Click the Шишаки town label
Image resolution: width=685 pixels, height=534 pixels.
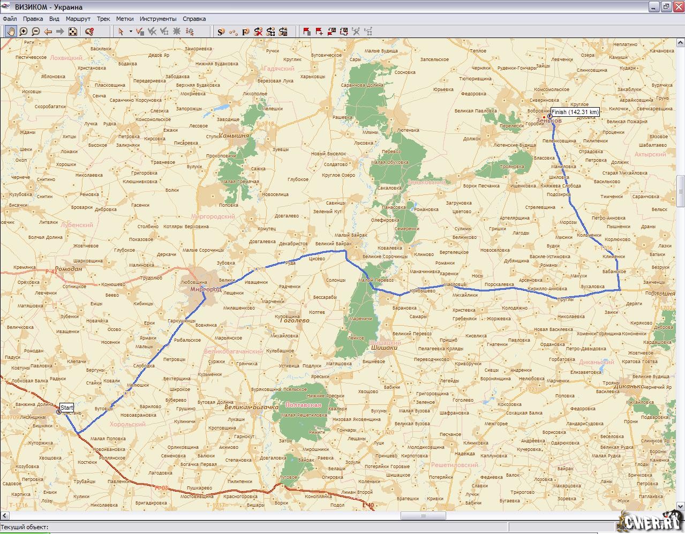384,348
